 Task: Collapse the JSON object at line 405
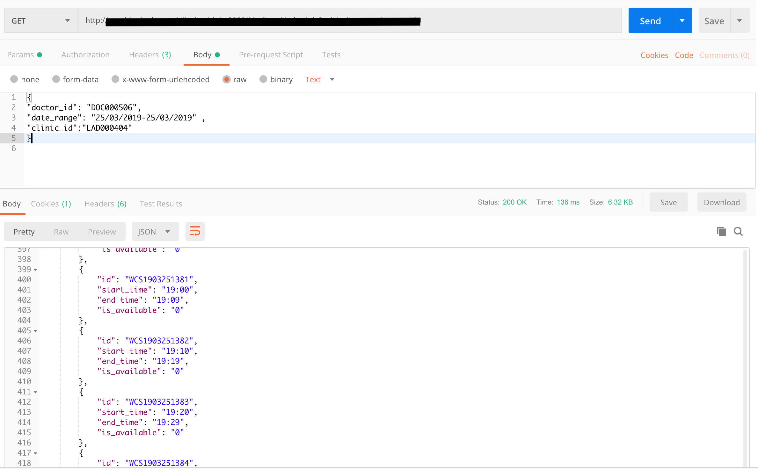35,331
